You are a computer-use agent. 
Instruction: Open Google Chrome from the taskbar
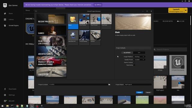click(x=17, y=106)
